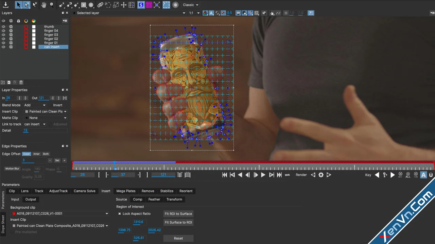The height and width of the screenshot is (244, 435).
Task: Toggle the magenta Show Grid icon
Action: pos(149,5)
